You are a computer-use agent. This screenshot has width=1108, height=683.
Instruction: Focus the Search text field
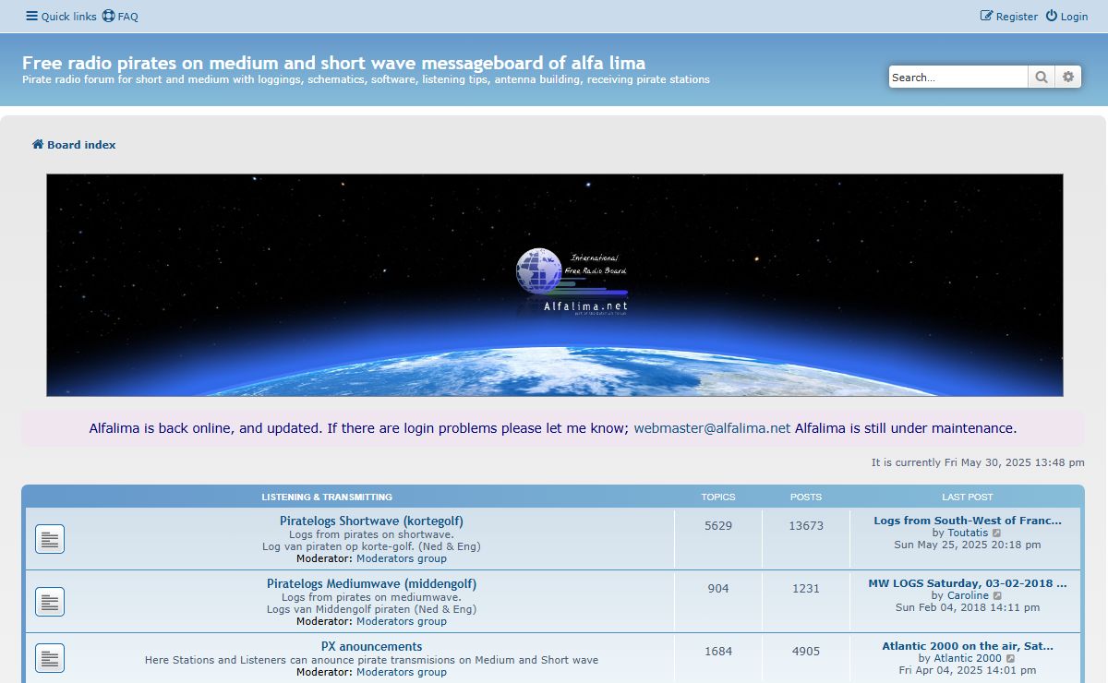click(958, 78)
